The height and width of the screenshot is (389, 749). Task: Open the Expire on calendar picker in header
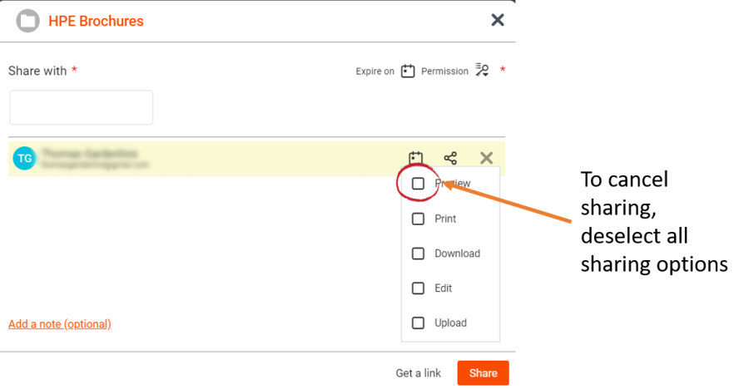tap(408, 71)
